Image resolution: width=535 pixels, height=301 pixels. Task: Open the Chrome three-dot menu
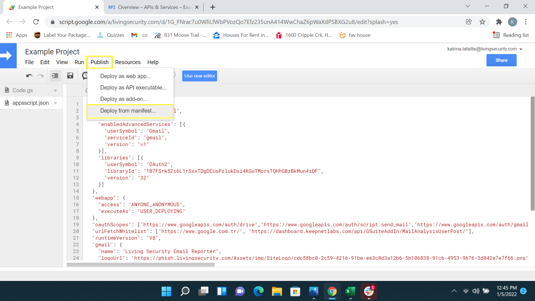pyautogui.click(x=526, y=22)
